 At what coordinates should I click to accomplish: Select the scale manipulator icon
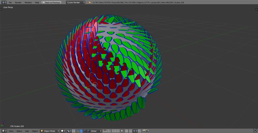[x=88, y=131]
